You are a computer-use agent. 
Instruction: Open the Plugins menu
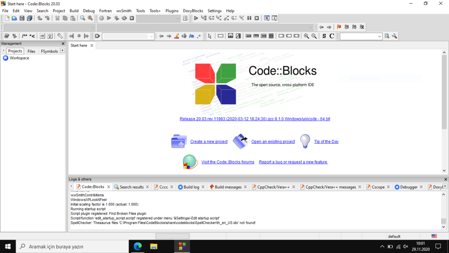(172, 10)
